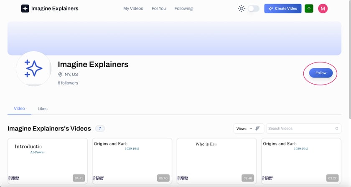351x187 pixels.
Task: Click the NY, US location text
Action: (71, 74)
